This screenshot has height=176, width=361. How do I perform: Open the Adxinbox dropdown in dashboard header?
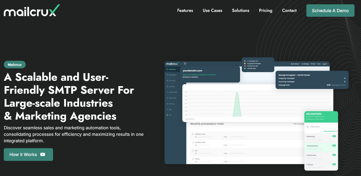295,64
